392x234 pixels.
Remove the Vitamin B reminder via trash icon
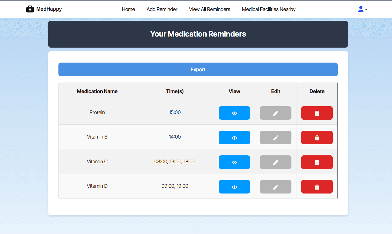coord(317,138)
